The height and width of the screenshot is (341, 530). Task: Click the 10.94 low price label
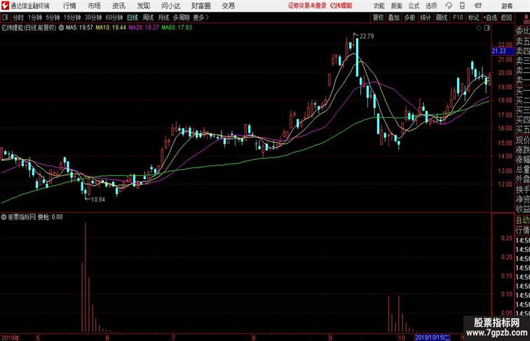[98, 200]
